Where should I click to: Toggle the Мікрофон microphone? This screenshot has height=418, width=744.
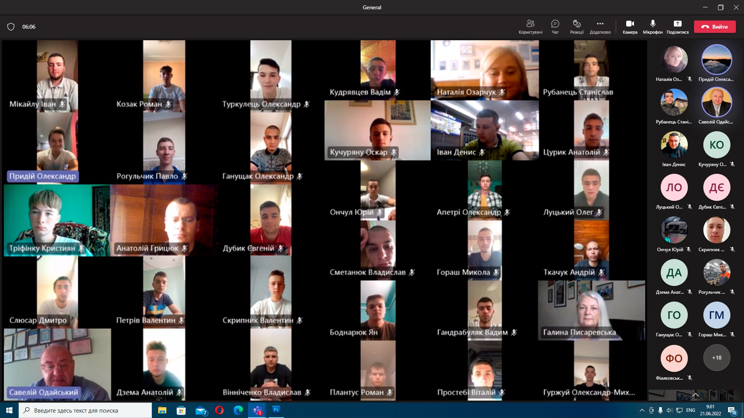(x=653, y=27)
